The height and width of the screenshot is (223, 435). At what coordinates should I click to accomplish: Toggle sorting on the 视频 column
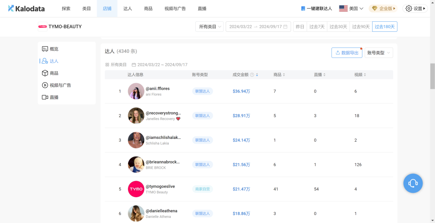point(365,75)
